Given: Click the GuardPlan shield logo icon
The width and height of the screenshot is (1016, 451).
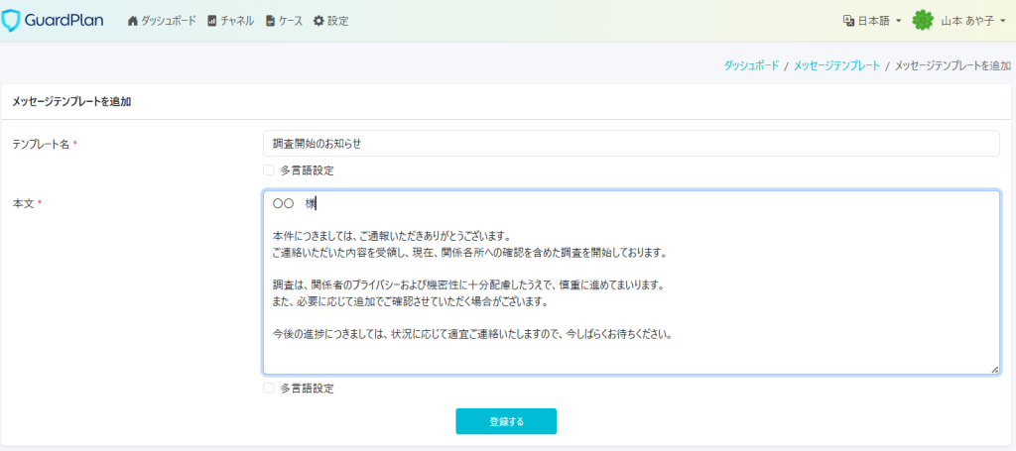Looking at the screenshot, I should click(x=12, y=20).
